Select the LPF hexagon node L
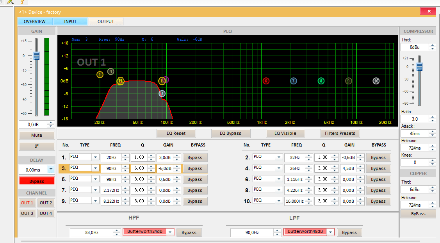The height and width of the screenshot is (243, 440). (x=161, y=81)
